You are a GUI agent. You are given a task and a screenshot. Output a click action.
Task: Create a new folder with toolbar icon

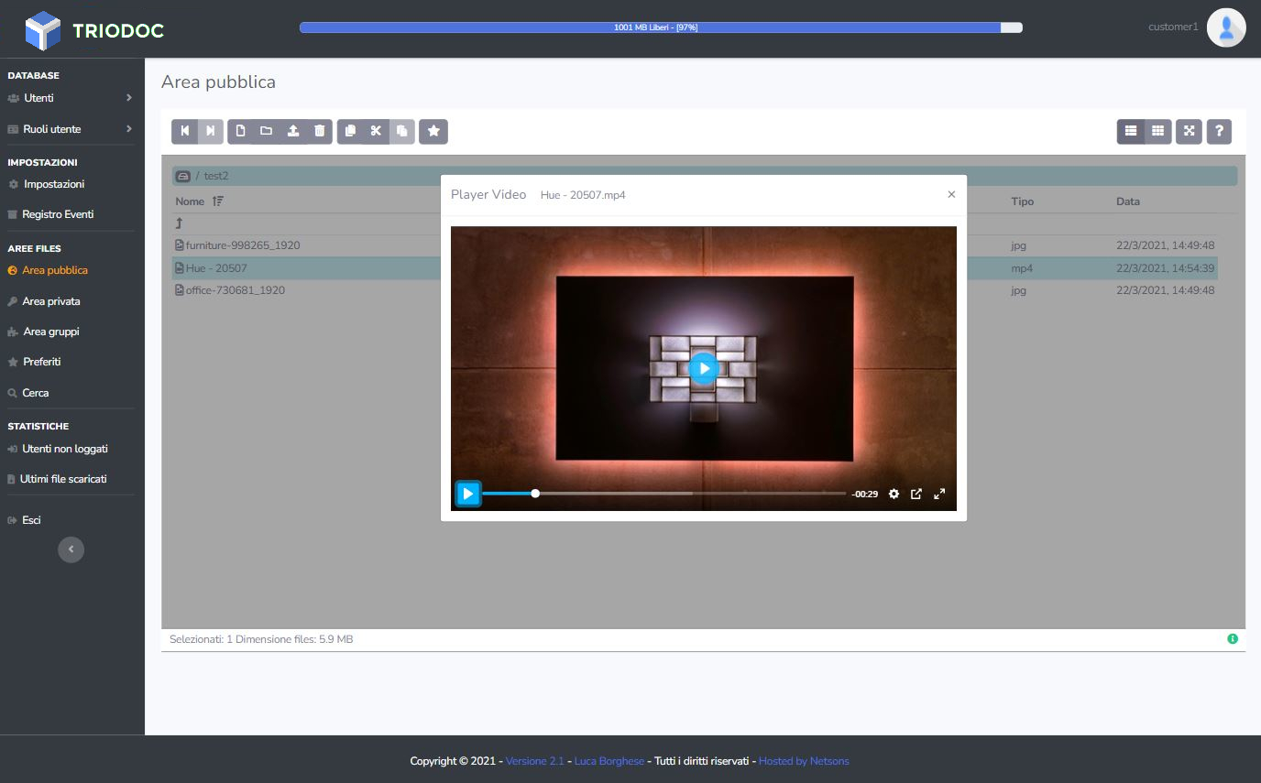point(267,132)
